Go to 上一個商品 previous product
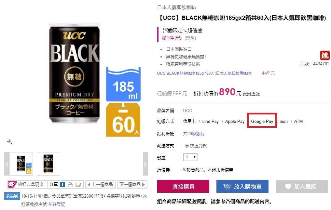Viewport: 331px width, 210px height. (x=101, y=185)
